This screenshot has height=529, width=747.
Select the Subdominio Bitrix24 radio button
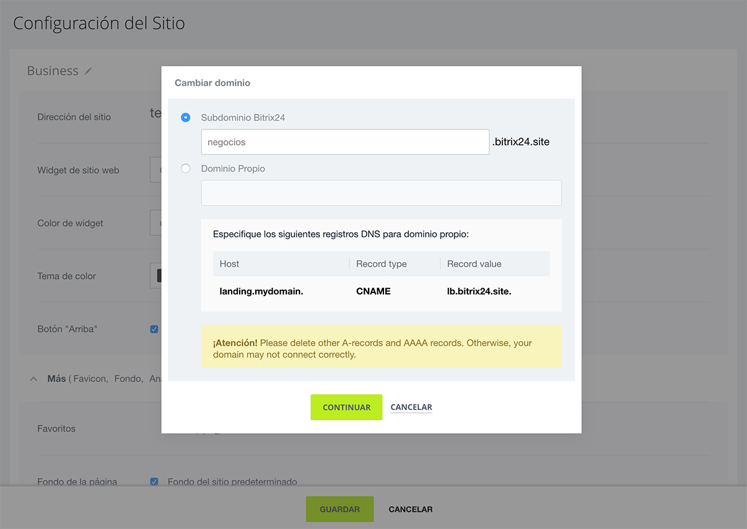[186, 118]
